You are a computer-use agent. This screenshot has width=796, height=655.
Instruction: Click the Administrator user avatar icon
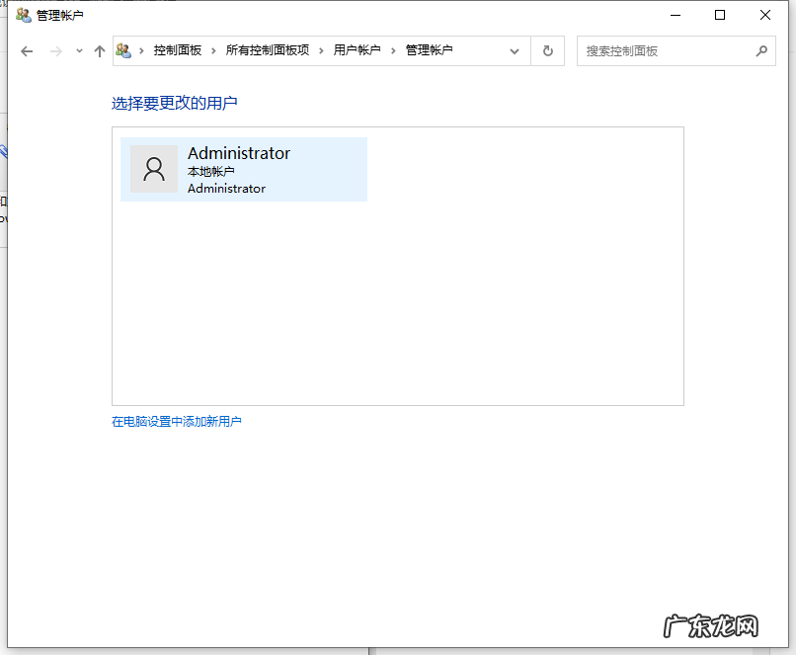click(154, 168)
